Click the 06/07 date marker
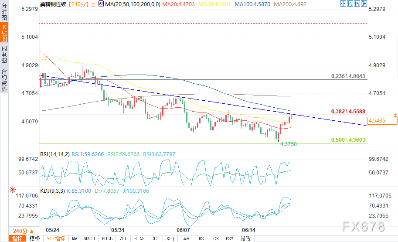The width and height of the screenshot is (398, 242). [183, 230]
